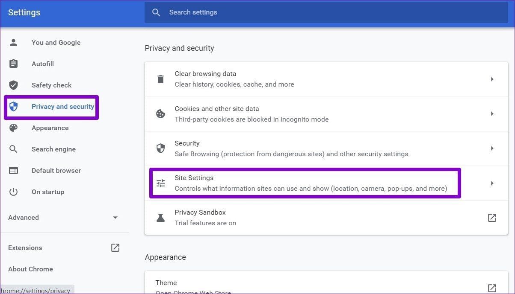Open Security settings row
515x294 pixels.
tap(326, 148)
